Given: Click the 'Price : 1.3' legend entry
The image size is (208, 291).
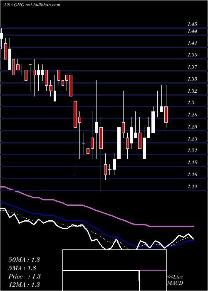Looking at the screenshot, I should pyautogui.click(x=25, y=276).
